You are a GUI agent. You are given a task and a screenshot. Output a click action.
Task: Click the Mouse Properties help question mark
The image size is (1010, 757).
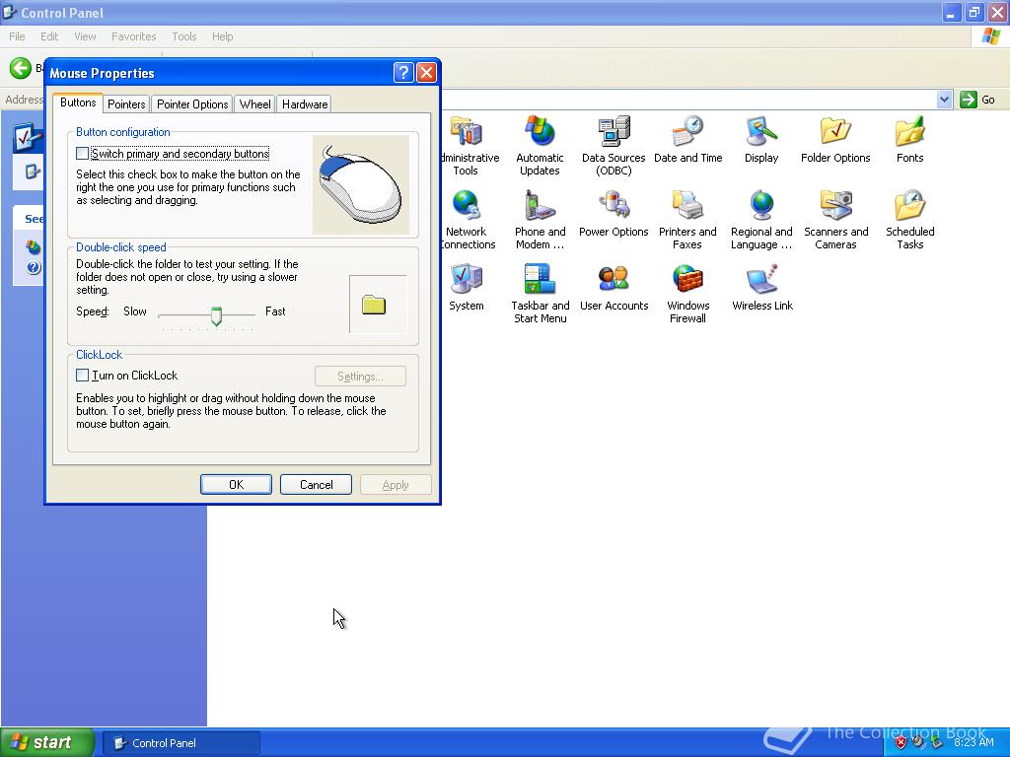click(x=403, y=73)
